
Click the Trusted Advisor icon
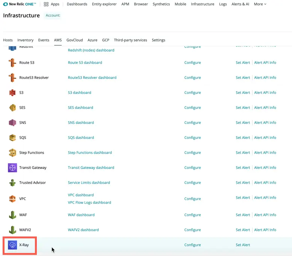12,183
